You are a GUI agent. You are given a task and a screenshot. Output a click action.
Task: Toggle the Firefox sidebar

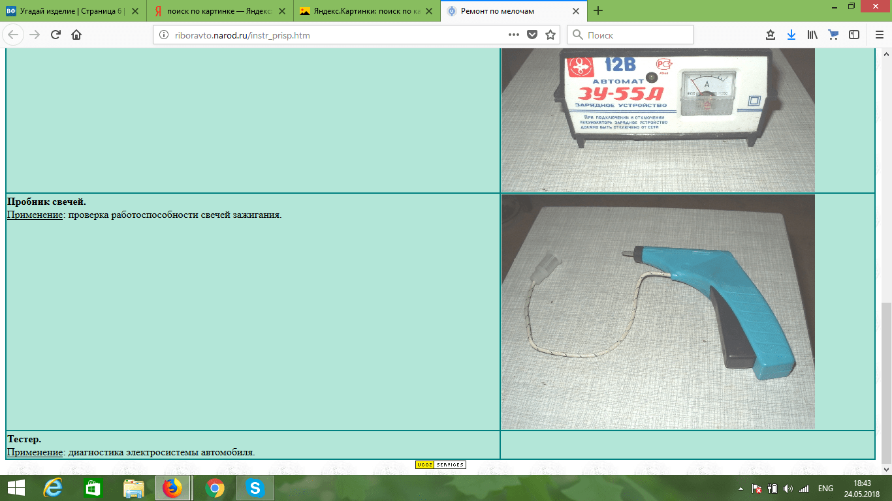(854, 35)
